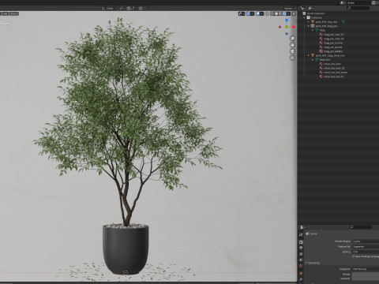Expand the first object in the outliner

309,22
